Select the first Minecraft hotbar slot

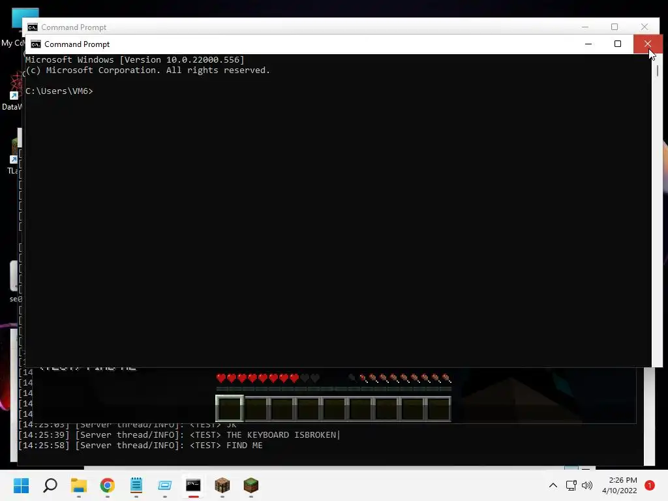coord(230,408)
